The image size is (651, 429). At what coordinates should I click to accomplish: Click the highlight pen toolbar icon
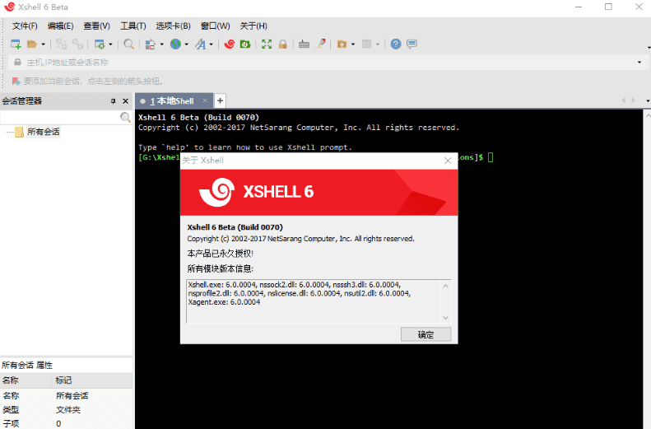(320, 44)
